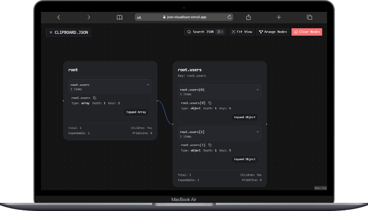Click the source handle on the root node edge
This screenshot has width=368, height=211.
[x=157, y=101]
